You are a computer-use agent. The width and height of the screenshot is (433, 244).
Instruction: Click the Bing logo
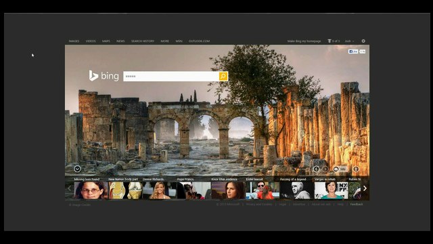pyautogui.click(x=104, y=76)
